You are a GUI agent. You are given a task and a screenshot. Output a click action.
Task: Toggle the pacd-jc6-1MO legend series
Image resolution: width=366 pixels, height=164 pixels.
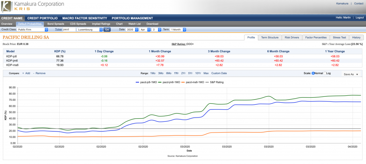(x=146, y=82)
